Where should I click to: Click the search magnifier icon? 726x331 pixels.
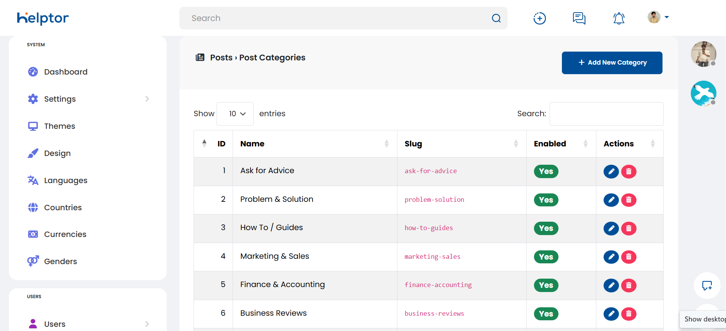(496, 18)
